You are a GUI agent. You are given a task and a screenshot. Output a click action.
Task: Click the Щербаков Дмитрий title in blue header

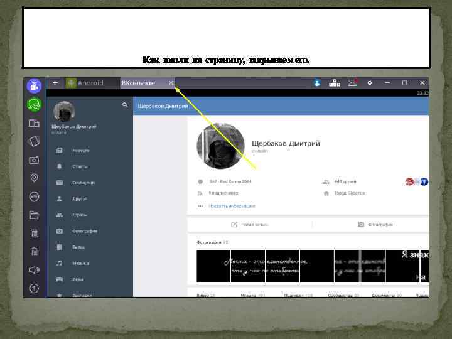(163, 106)
